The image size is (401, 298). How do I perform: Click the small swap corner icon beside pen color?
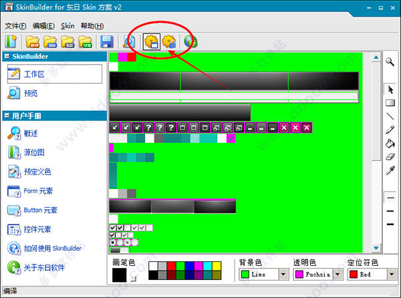tap(133, 279)
